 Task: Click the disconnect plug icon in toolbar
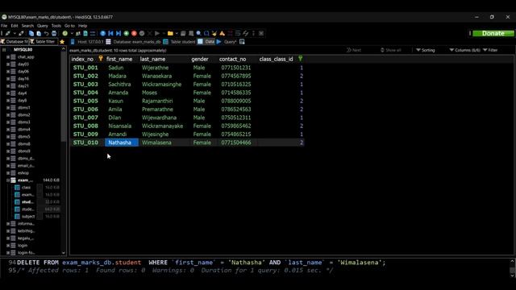[x=21, y=33]
